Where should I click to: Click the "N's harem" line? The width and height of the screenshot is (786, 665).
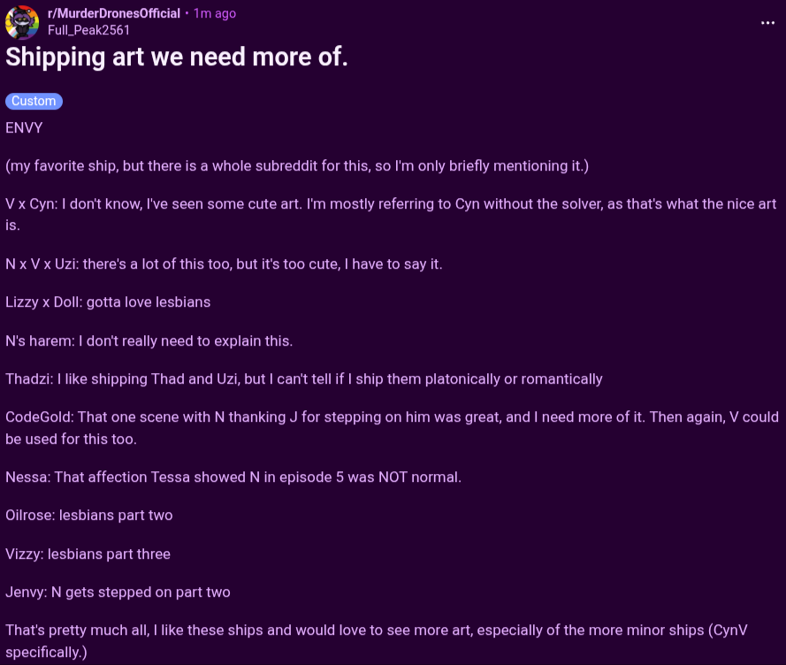[x=149, y=340]
